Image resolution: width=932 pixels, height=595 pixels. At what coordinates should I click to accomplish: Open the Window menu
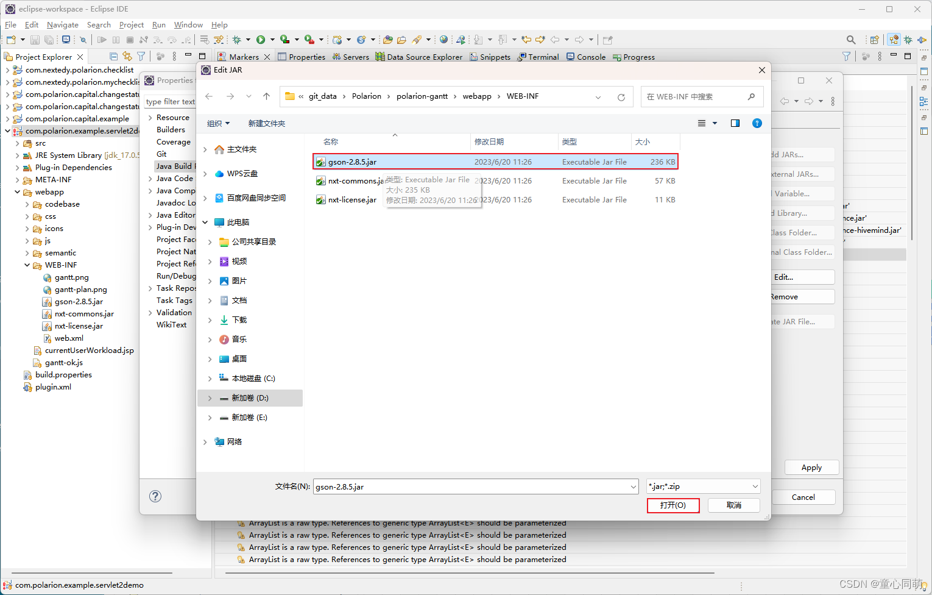pos(188,24)
